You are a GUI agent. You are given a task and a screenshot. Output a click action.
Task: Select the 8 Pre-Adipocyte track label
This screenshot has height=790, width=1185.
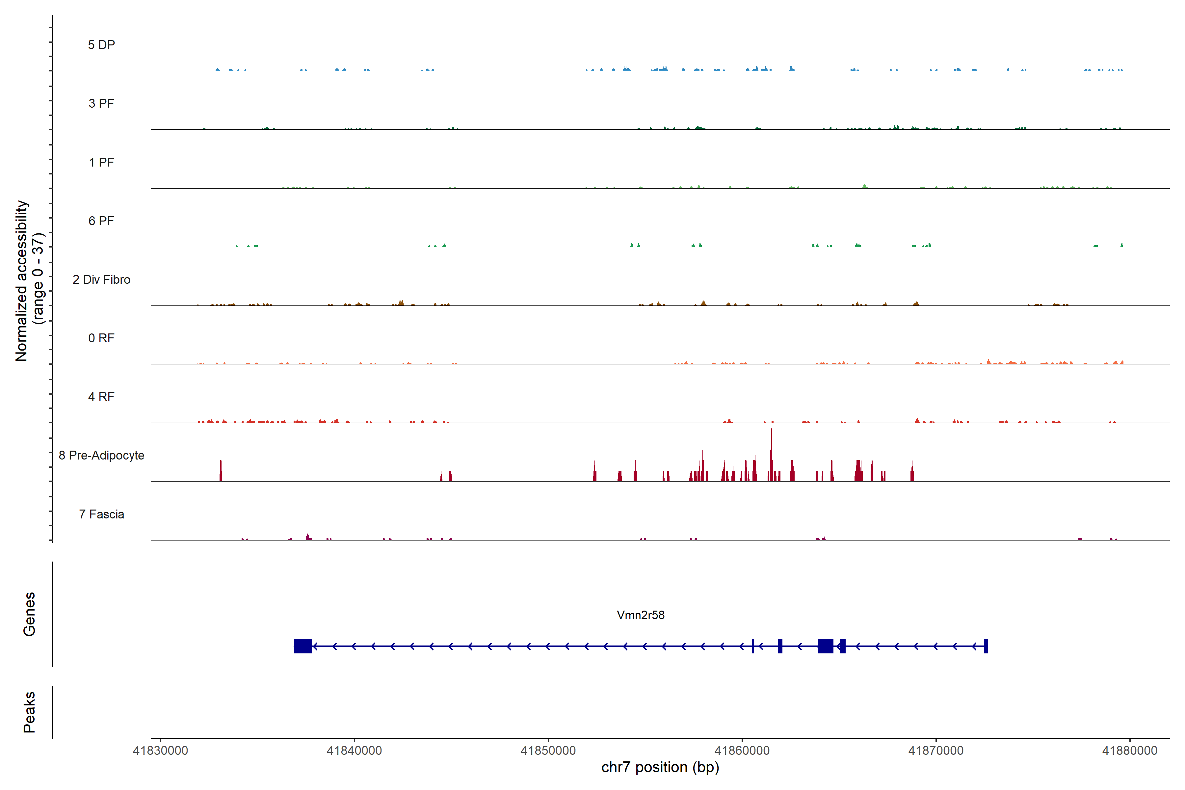101,456
